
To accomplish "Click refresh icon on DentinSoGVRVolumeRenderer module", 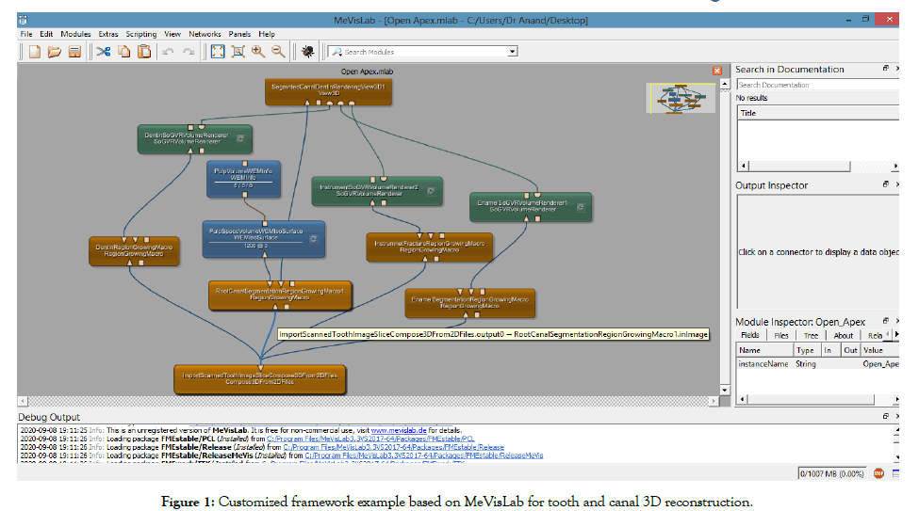I will pos(240,138).
